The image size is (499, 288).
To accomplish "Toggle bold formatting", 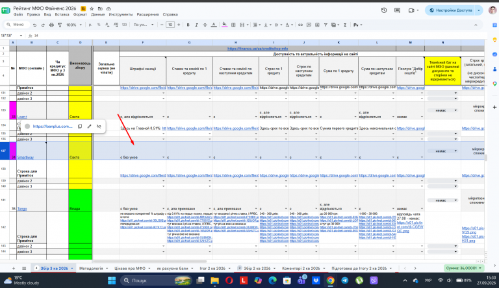I will pyautogui.click(x=188, y=25).
